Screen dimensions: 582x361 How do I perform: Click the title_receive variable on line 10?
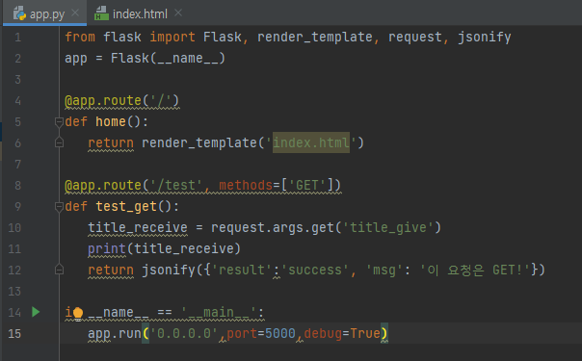point(138,227)
